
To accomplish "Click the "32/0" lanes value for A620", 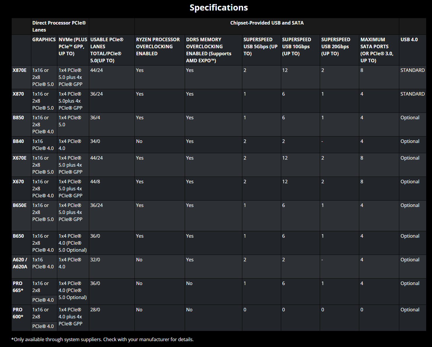I will click(x=95, y=260).
